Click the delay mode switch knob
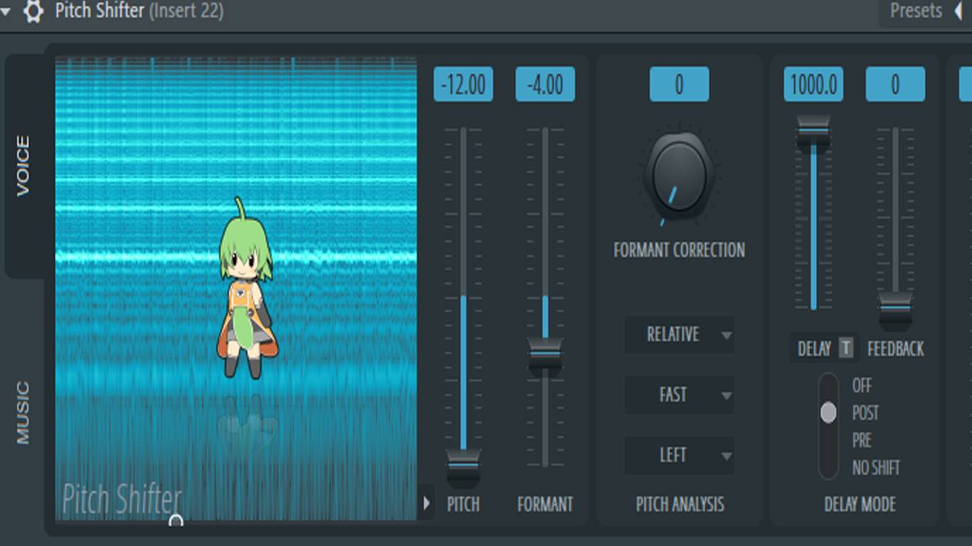 point(828,412)
